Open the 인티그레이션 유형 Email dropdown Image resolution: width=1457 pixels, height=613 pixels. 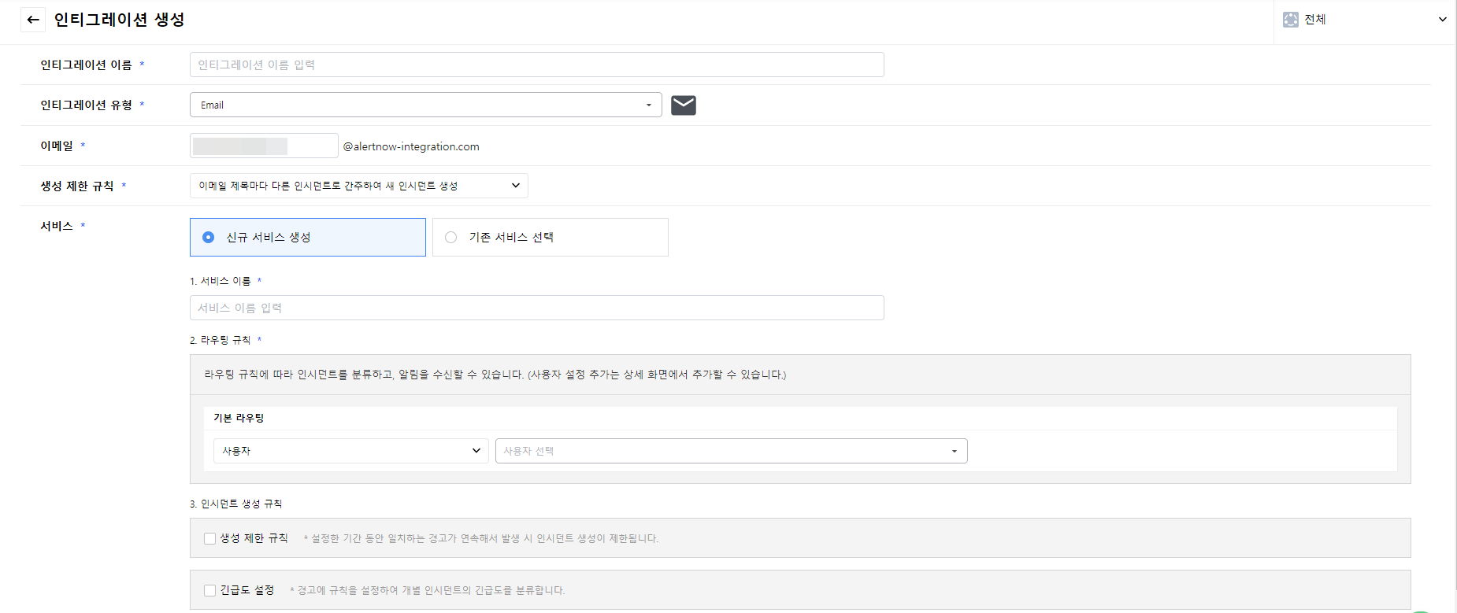pos(425,105)
